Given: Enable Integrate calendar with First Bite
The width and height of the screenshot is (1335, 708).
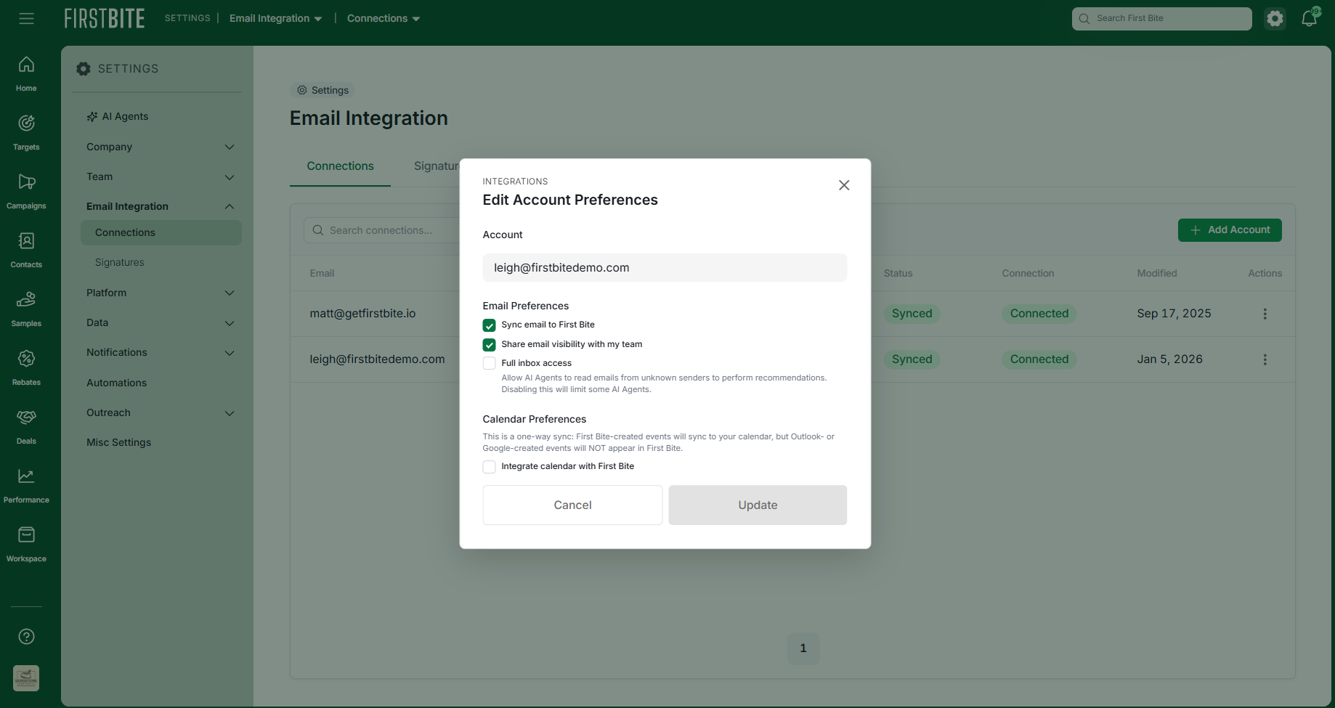Looking at the screenshot, I should click(490, 467).
